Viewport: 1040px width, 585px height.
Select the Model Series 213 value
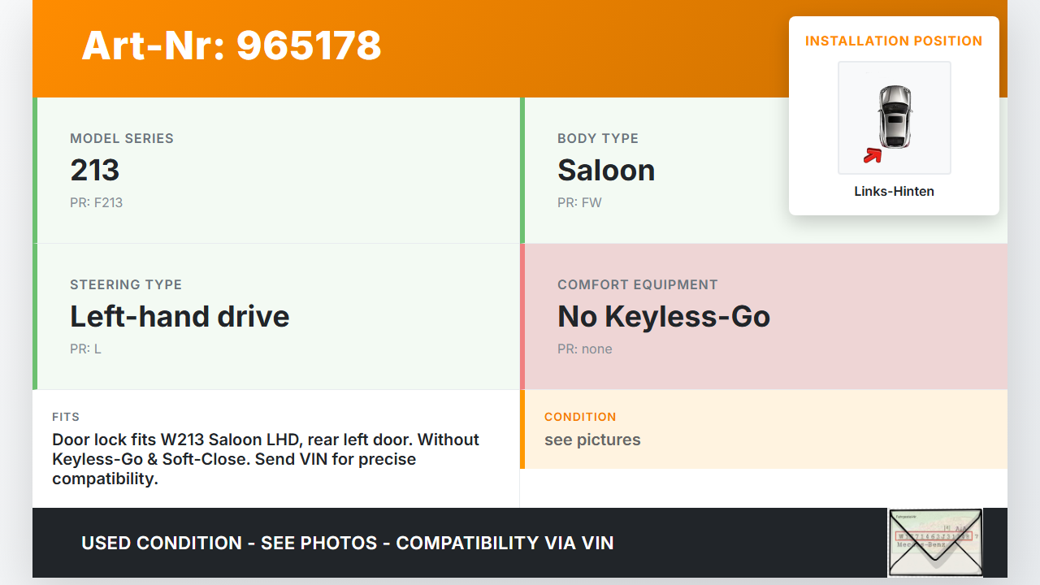[x=95, y=170]
